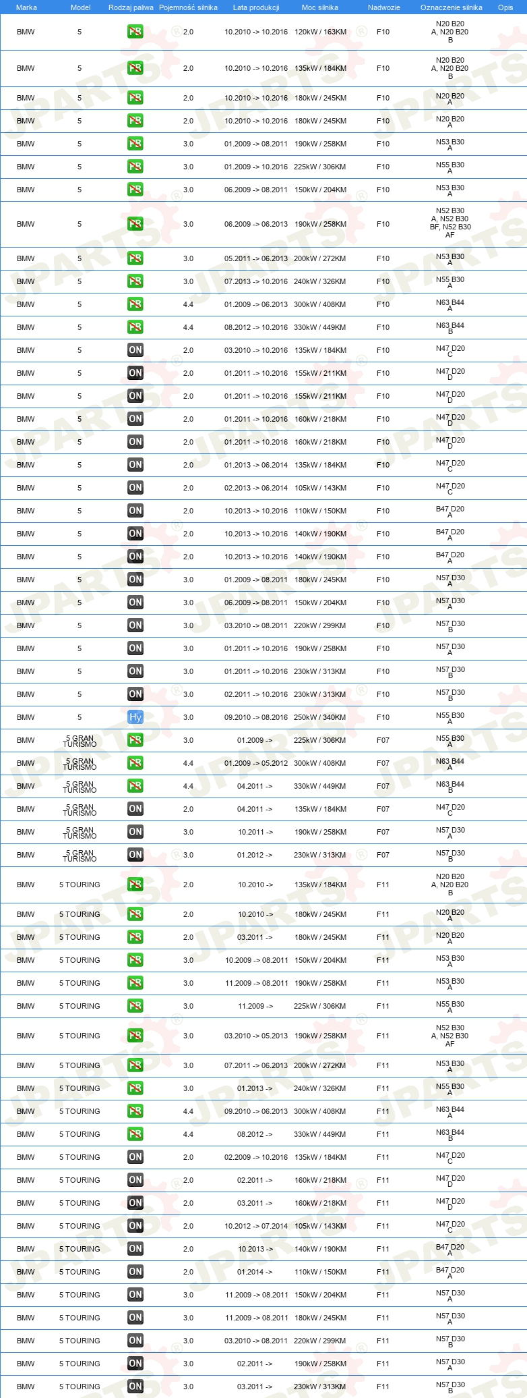Screen dimensions: 527x1398
Task: Select the '02.2013 -> 06.2014' production years cell
Action: click(x=256, y=488)
